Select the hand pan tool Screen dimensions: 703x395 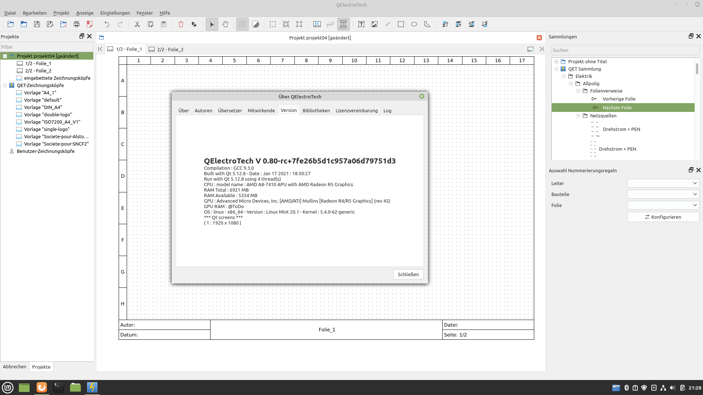click(x=225, y=24)
